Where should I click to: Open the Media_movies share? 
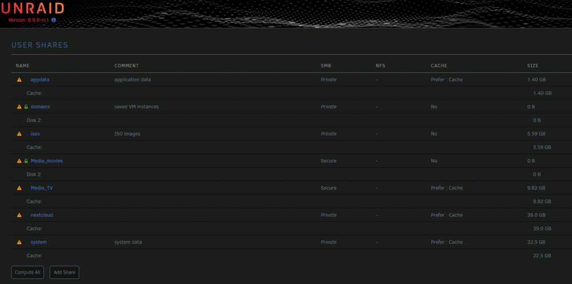47,161
